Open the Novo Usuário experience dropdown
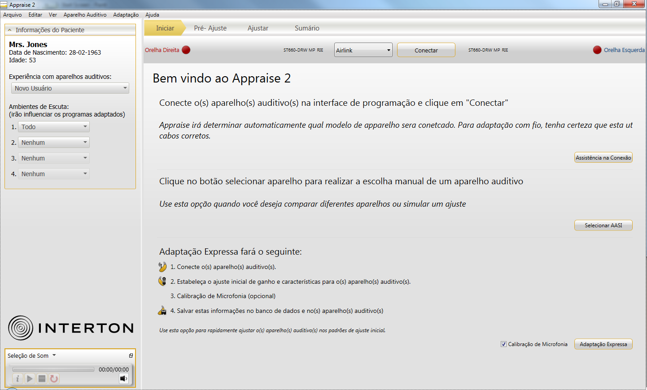This screenshot has height=390, width=647. [x=70, y=88]
